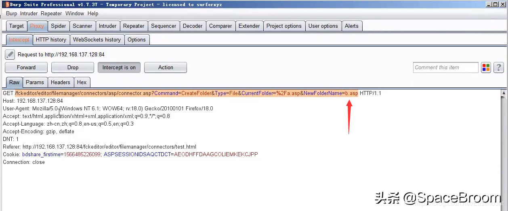Image resolution: width=508 pixels, height=211 pixels.
Task: Open the proxy Options sub-tab
Action: pyautogui.click(x=136, y=39)
